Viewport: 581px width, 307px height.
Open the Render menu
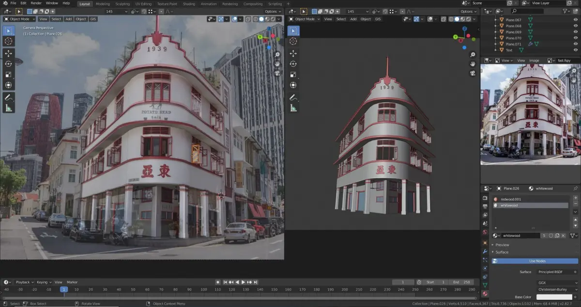click(36, 3)
